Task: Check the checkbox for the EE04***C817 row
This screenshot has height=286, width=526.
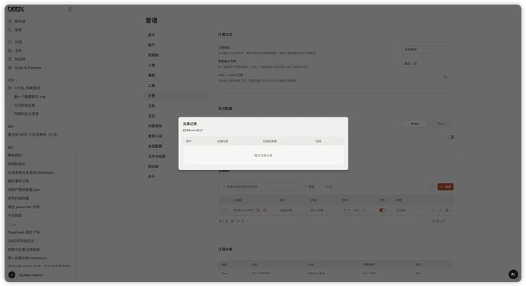Action: pos(224,210)
